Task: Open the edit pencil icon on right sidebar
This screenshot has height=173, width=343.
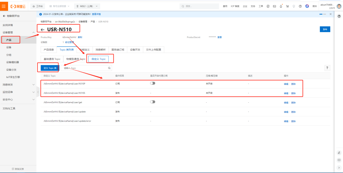Action: pyautogui.click(x=339, y=153)
